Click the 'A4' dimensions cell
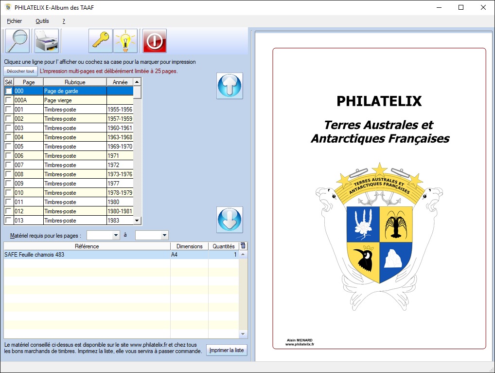Viewport: 495px width, 373px height. (190, 255)
